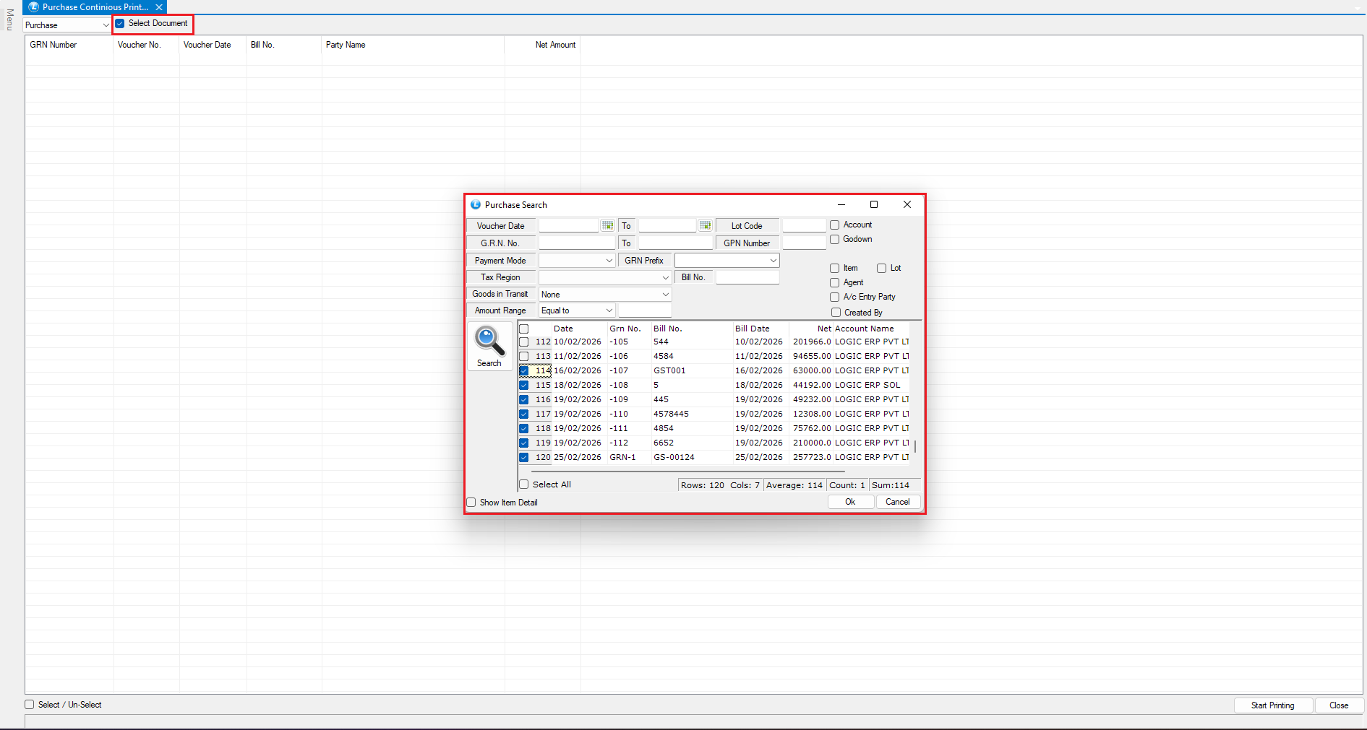Screen dimensions: 1367x730
Task: Close the Purchase Continuous Print tab
Action: point(159,7)
